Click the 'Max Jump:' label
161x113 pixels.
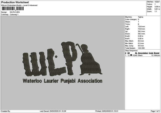pyautogui.click(x=129, y=46)
